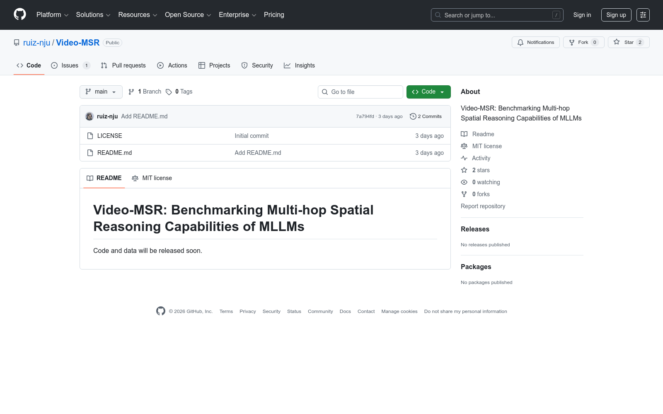Image resolution: width=663 pixels, height=414 pixels.
Task: Expand the Open Source menu
Action: coord(188,15)
